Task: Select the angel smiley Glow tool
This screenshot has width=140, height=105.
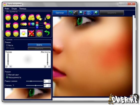Action: coord(23,33)
